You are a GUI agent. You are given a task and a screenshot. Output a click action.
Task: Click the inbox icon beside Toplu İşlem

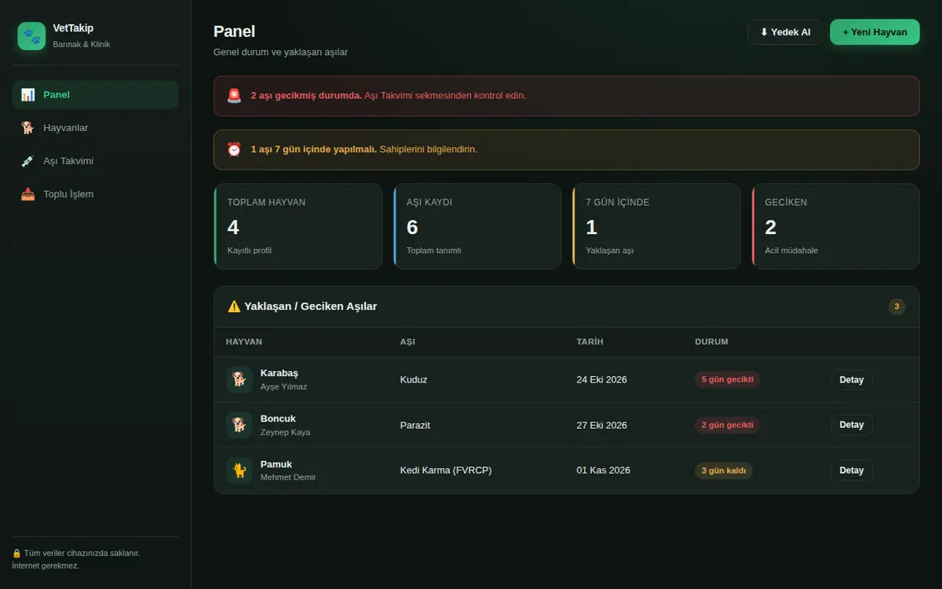[28, 194]
